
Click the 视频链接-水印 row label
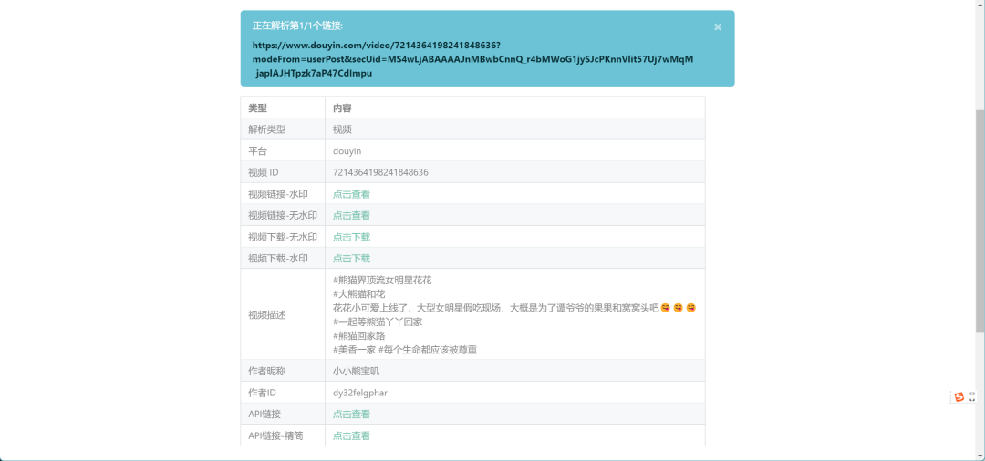pyautogui.click(x=277, y=194)
